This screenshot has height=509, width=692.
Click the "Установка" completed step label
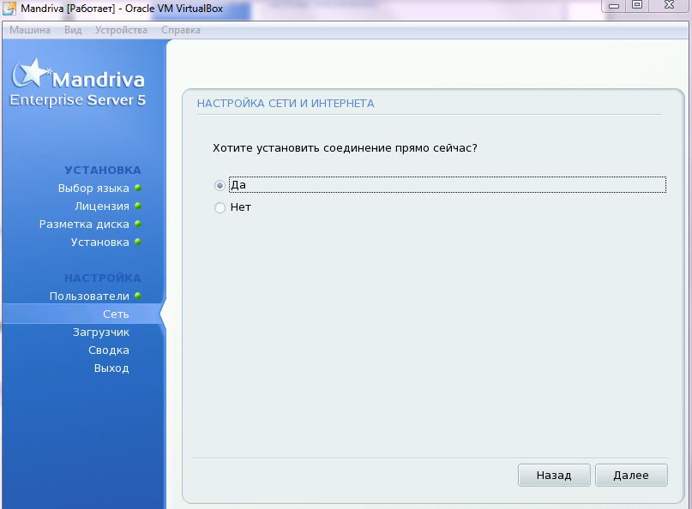click(99, 243)
